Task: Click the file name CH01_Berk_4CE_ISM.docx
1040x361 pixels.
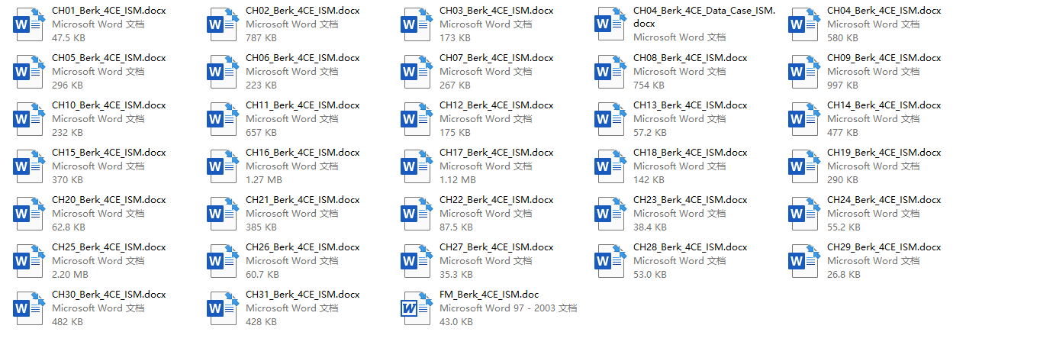Action: tap(109, 11)
